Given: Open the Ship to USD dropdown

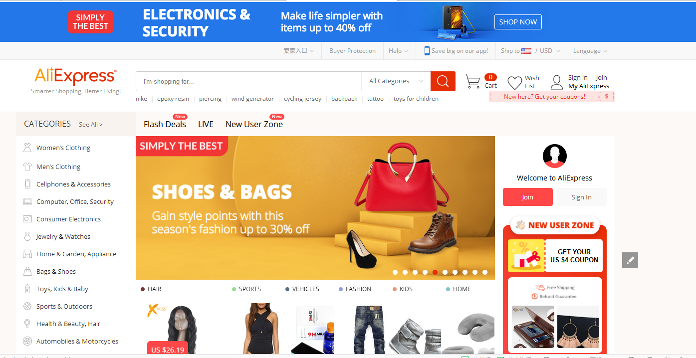Looking at the screenshot, I should [531, 51].
